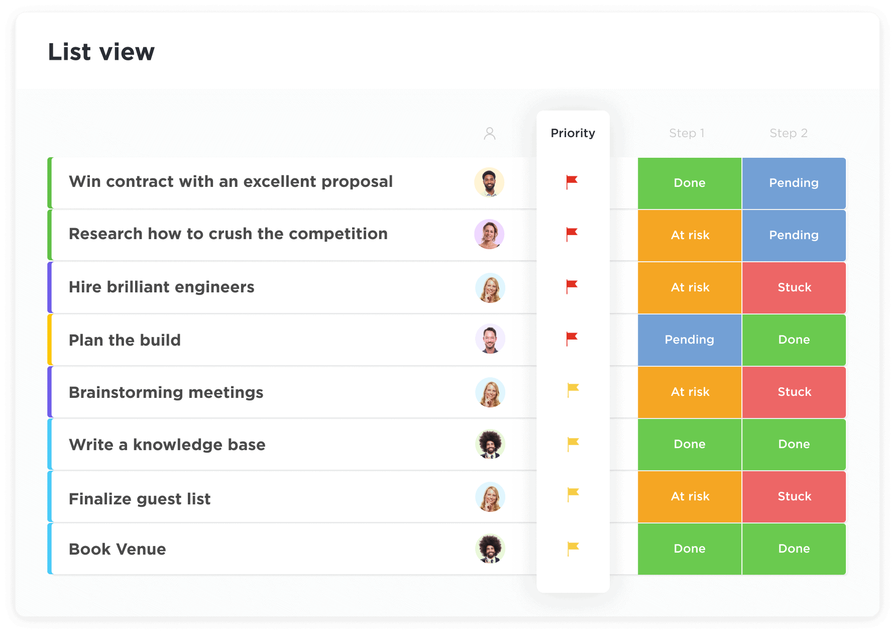Click red priority flag for Hire brilliant engineers
894x633 pixels.
pos(572,286)
